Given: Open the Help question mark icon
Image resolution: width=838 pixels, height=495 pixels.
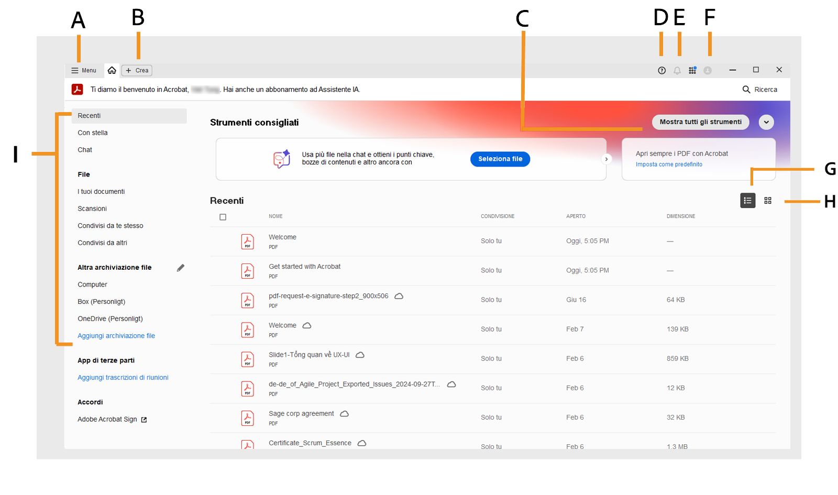Looking at the screenshot, I should [x=661, y=70].
